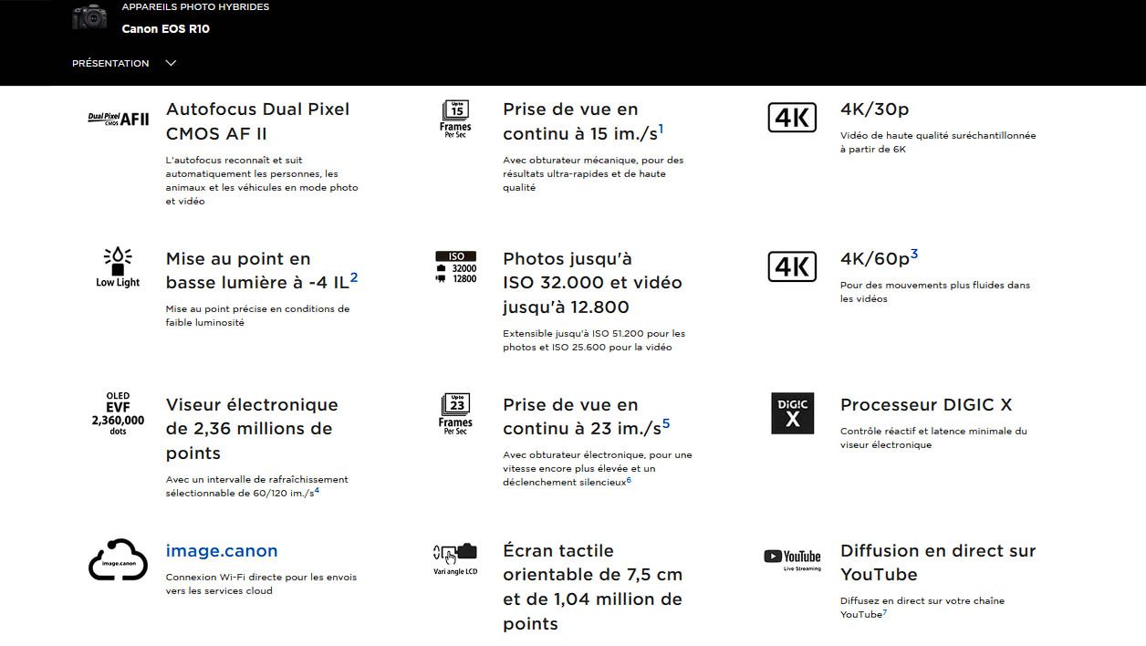Click the Vari-angle LCD icon

[x=455, y=559]
